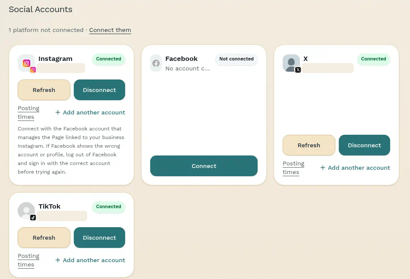
Task: Follow the 'Connect them' link
Action: (110, 30)
